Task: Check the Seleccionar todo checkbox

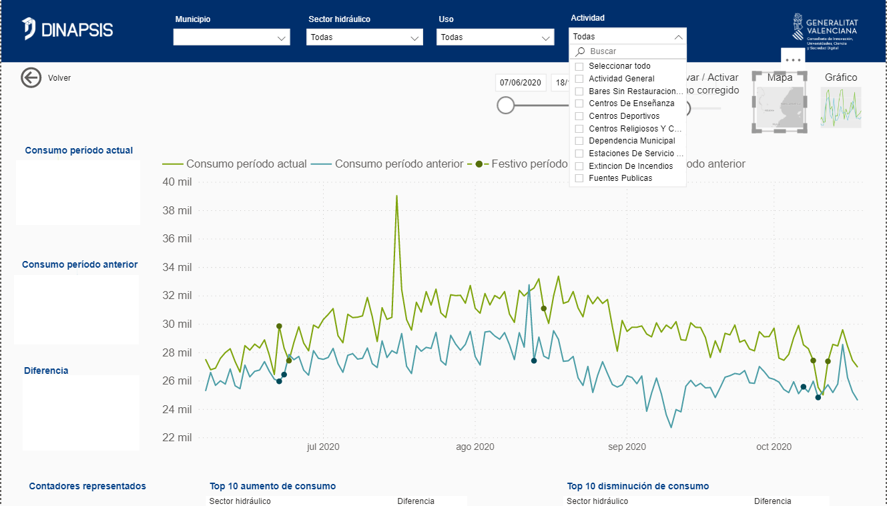Action: pos(579,66)
